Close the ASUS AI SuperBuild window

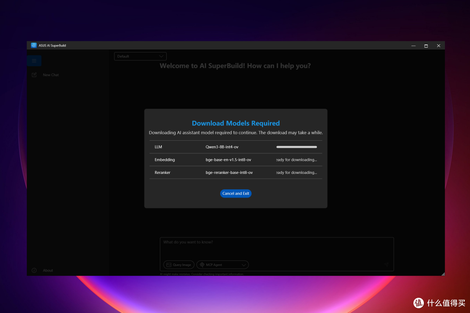[439, 46]
